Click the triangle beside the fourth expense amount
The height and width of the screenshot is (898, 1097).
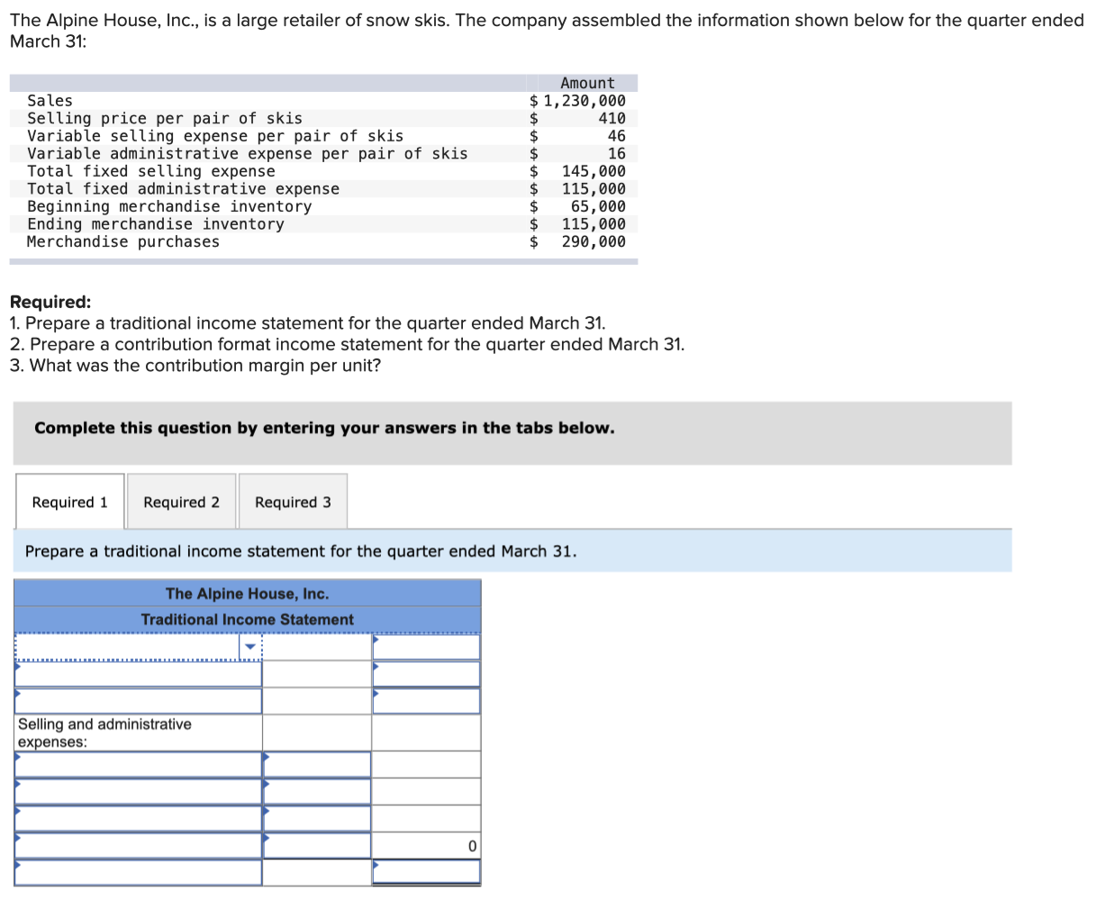pyautogui.click(x=267, y=837)
